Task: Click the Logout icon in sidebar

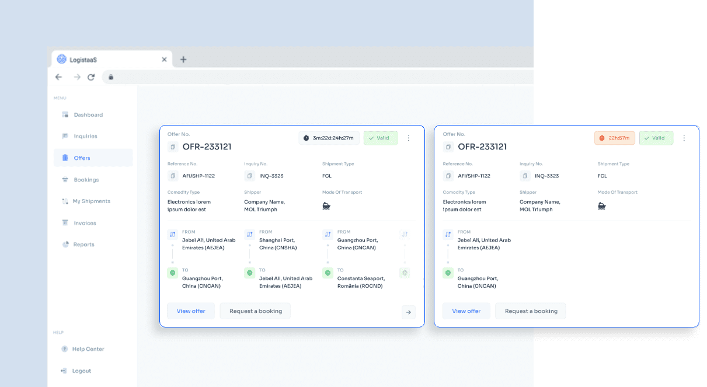Action: tap(65, 371)
